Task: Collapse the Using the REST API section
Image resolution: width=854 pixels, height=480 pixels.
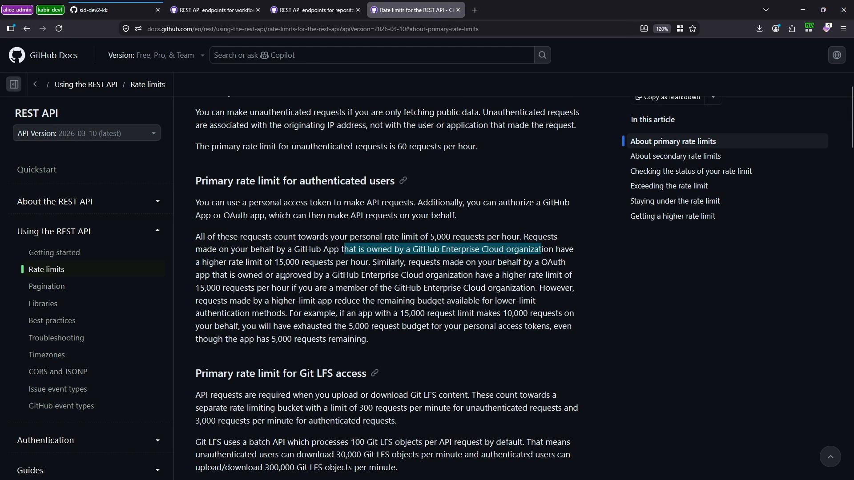Action: [89, 231]
